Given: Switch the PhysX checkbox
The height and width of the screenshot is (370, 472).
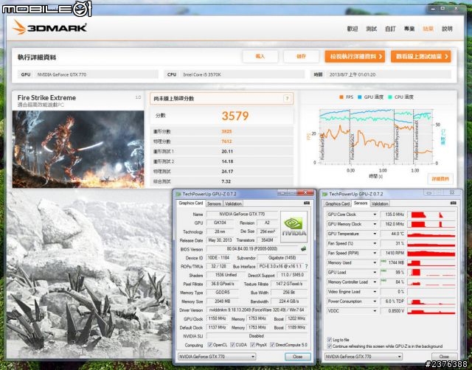Looking at the screenshot, I should 252,345.
